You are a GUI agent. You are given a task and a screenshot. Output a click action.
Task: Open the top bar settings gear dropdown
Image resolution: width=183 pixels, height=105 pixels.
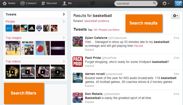166,3
